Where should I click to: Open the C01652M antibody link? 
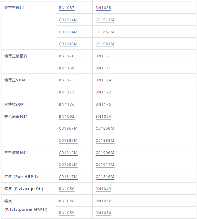pos(105,32)
